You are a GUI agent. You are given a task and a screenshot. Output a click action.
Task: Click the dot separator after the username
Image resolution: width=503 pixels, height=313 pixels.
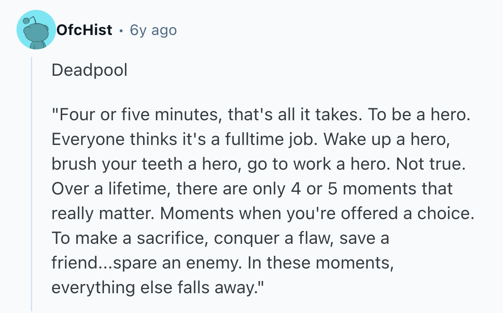121,30
